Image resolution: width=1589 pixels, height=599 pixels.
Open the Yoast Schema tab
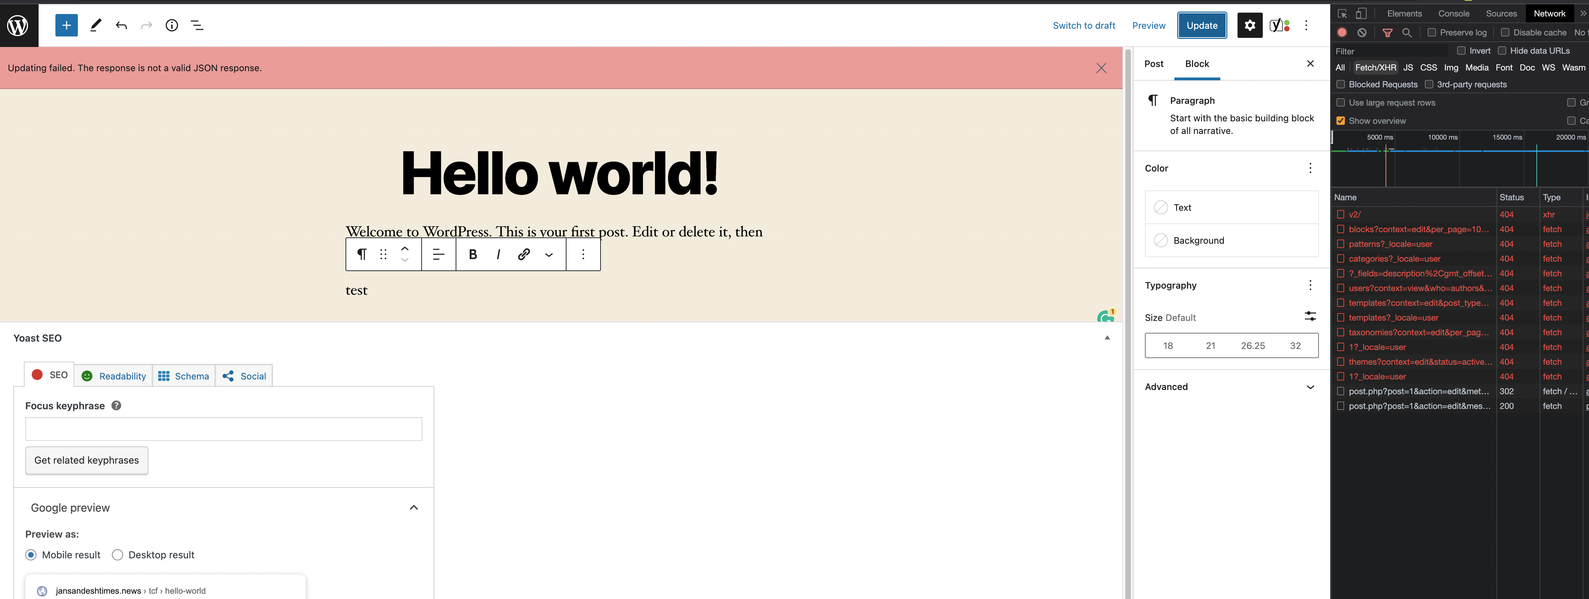click(184, 376)
